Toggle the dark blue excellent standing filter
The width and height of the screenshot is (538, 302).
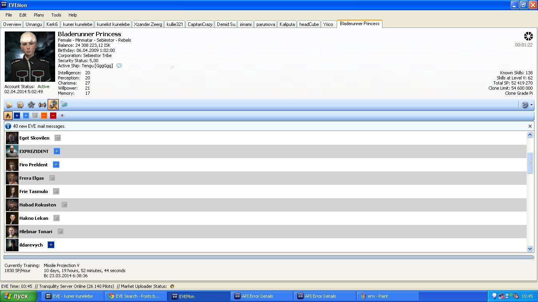pos(17,116)
